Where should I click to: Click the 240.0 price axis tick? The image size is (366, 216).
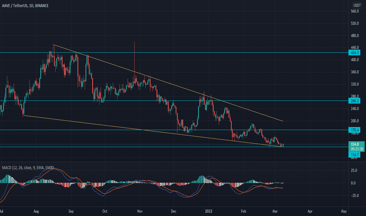pos(355,108)
